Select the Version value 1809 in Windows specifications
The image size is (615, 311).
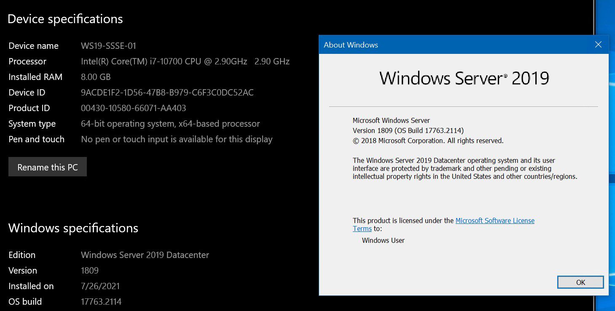pos(90,271)
